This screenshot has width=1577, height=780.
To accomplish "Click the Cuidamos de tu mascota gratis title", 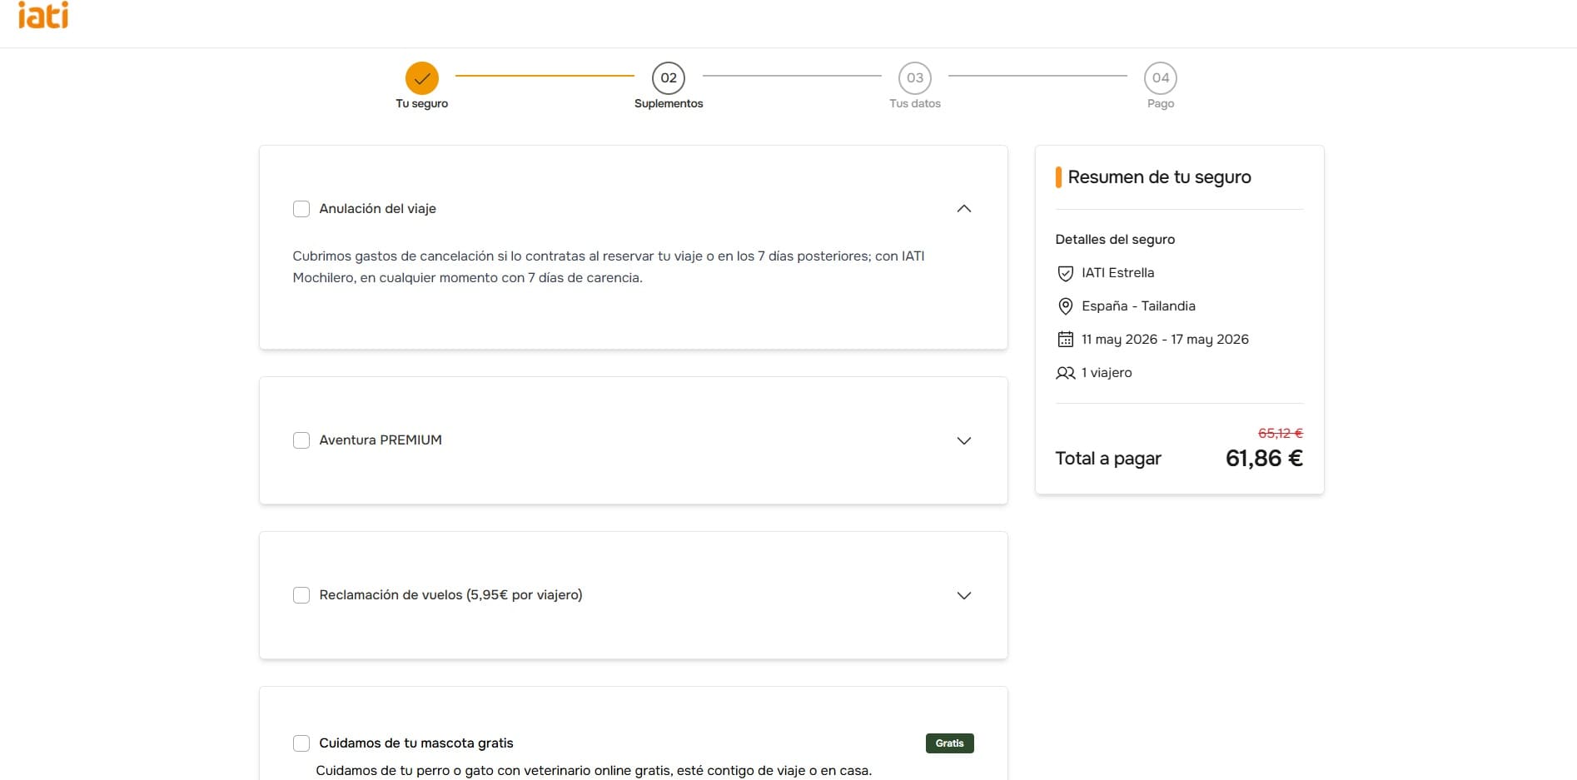I will point(416,743).
